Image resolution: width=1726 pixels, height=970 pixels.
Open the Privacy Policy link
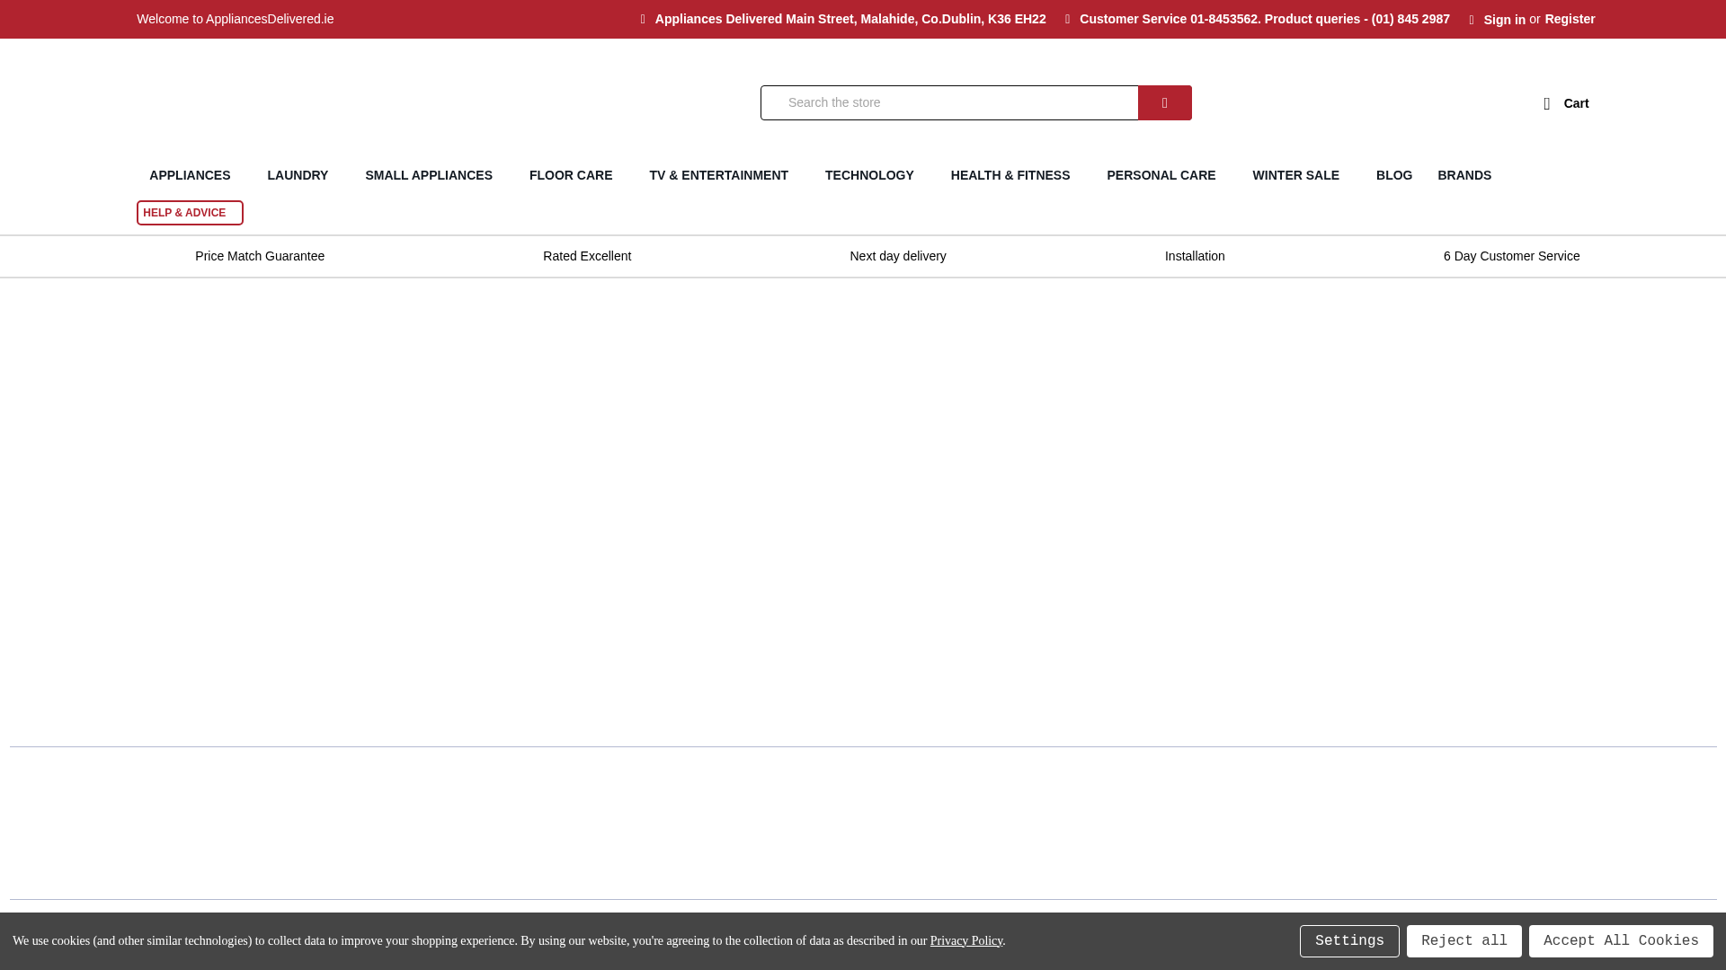[965, 940]
